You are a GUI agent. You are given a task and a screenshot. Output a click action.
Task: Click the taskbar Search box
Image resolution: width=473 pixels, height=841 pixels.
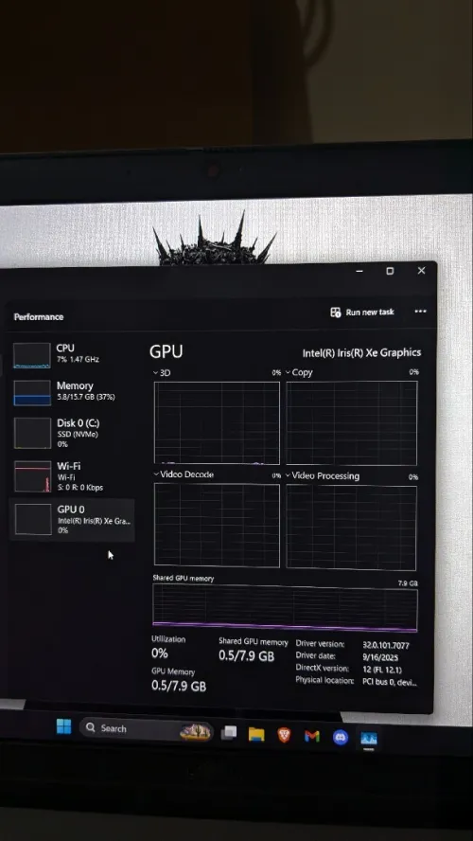point(147,729)
